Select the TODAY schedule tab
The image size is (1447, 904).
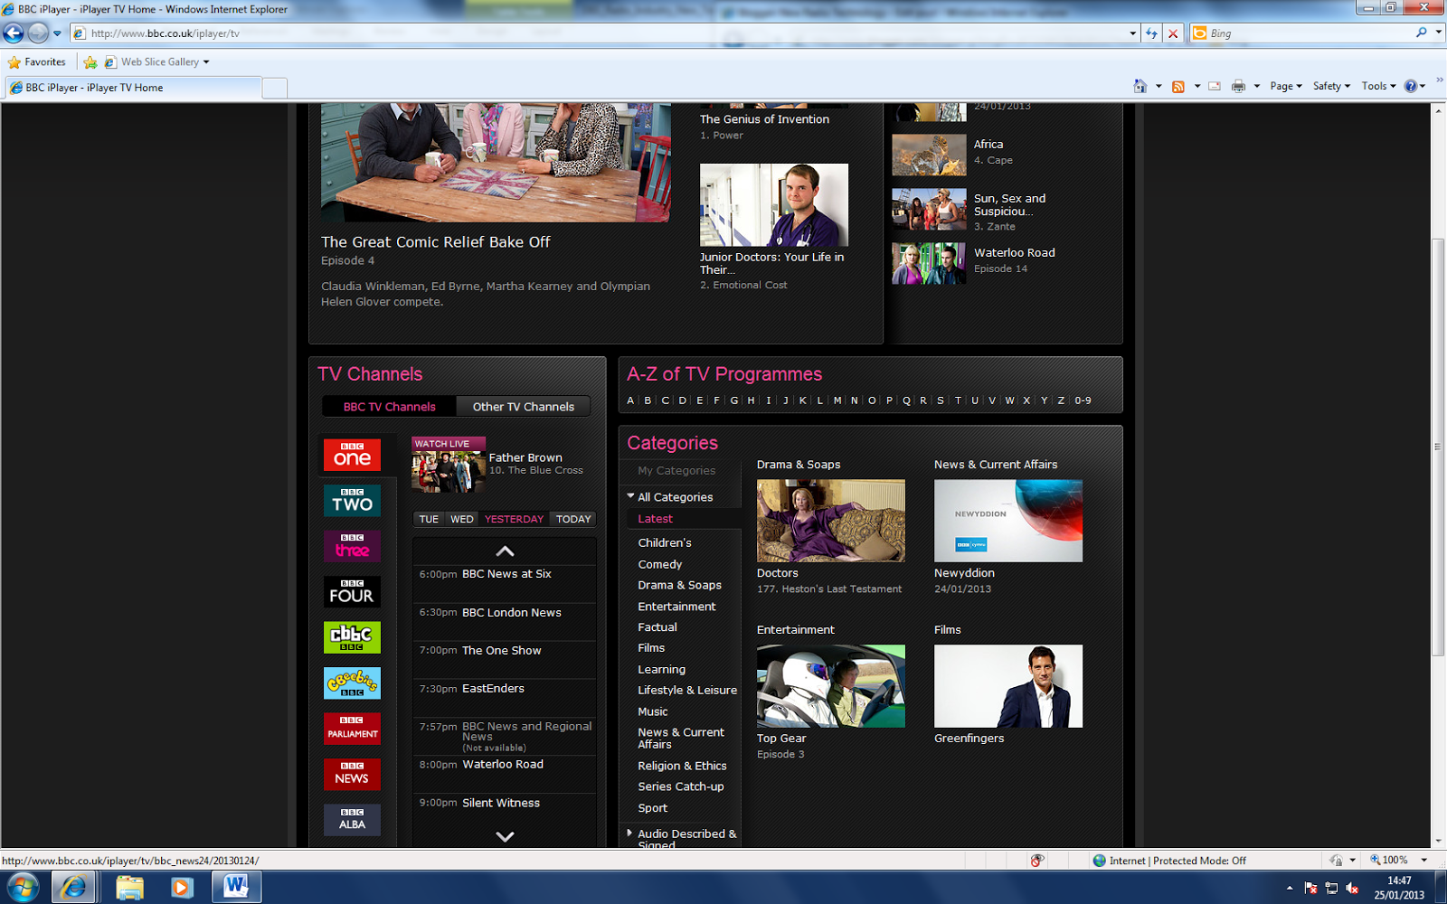click(573, 519)
